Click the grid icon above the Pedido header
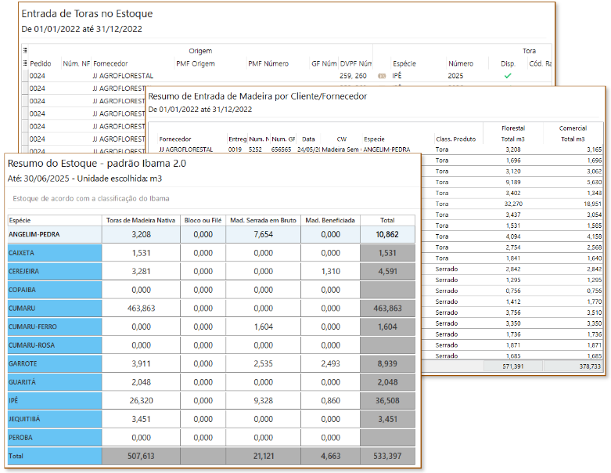The width and height of the screenshot is (611, 473). (25, 51)
